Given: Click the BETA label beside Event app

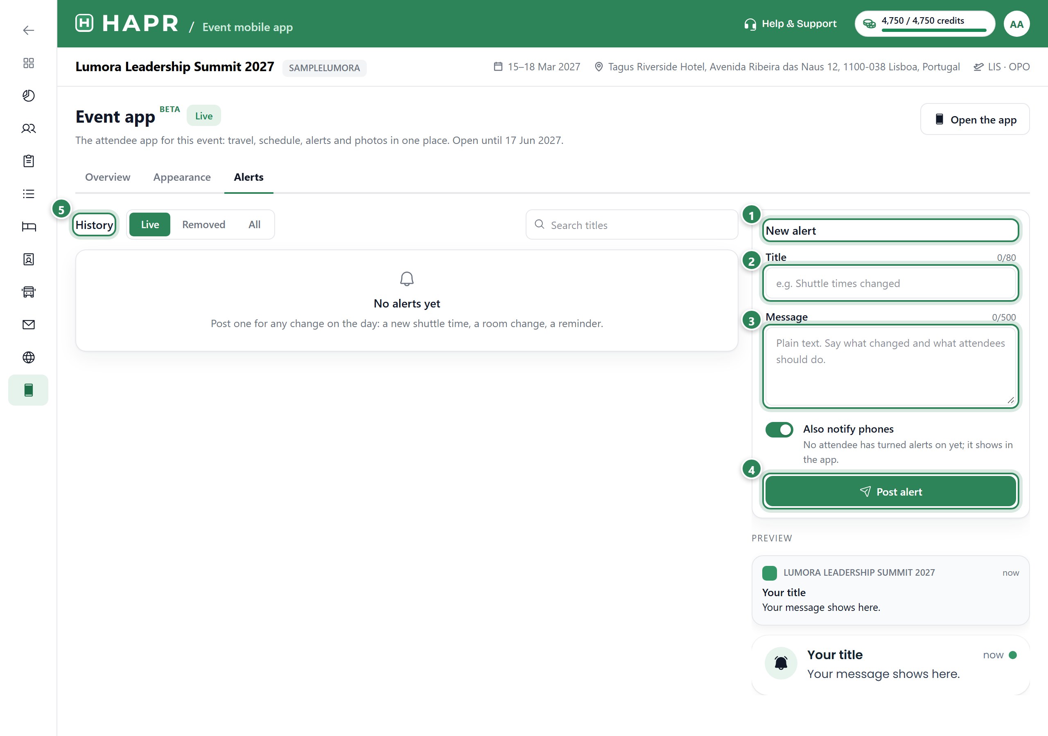Looking at the screenshot, I should 169,109.
